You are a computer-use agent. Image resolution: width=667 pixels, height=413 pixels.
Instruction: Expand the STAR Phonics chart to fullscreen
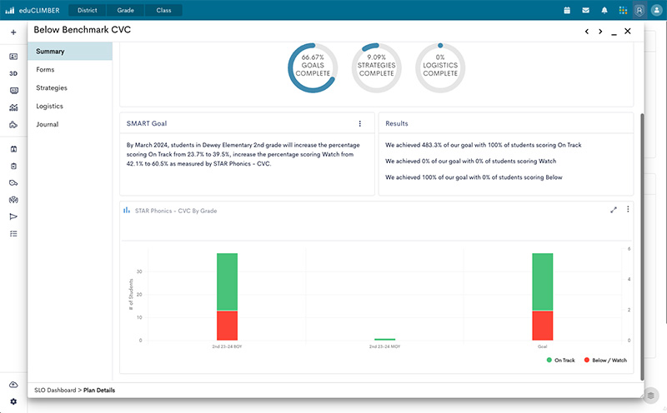[614, 210]
